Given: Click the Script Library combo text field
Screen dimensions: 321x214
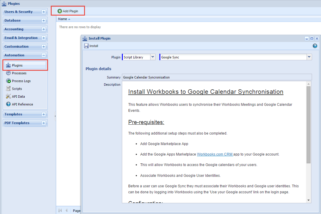Looking at the screenshot, I should coord(136,57).
